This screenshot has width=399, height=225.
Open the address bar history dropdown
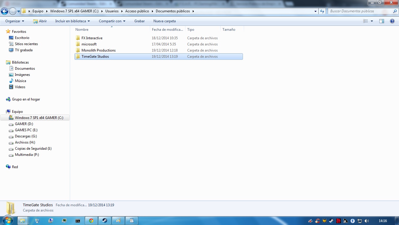[316, 11]
